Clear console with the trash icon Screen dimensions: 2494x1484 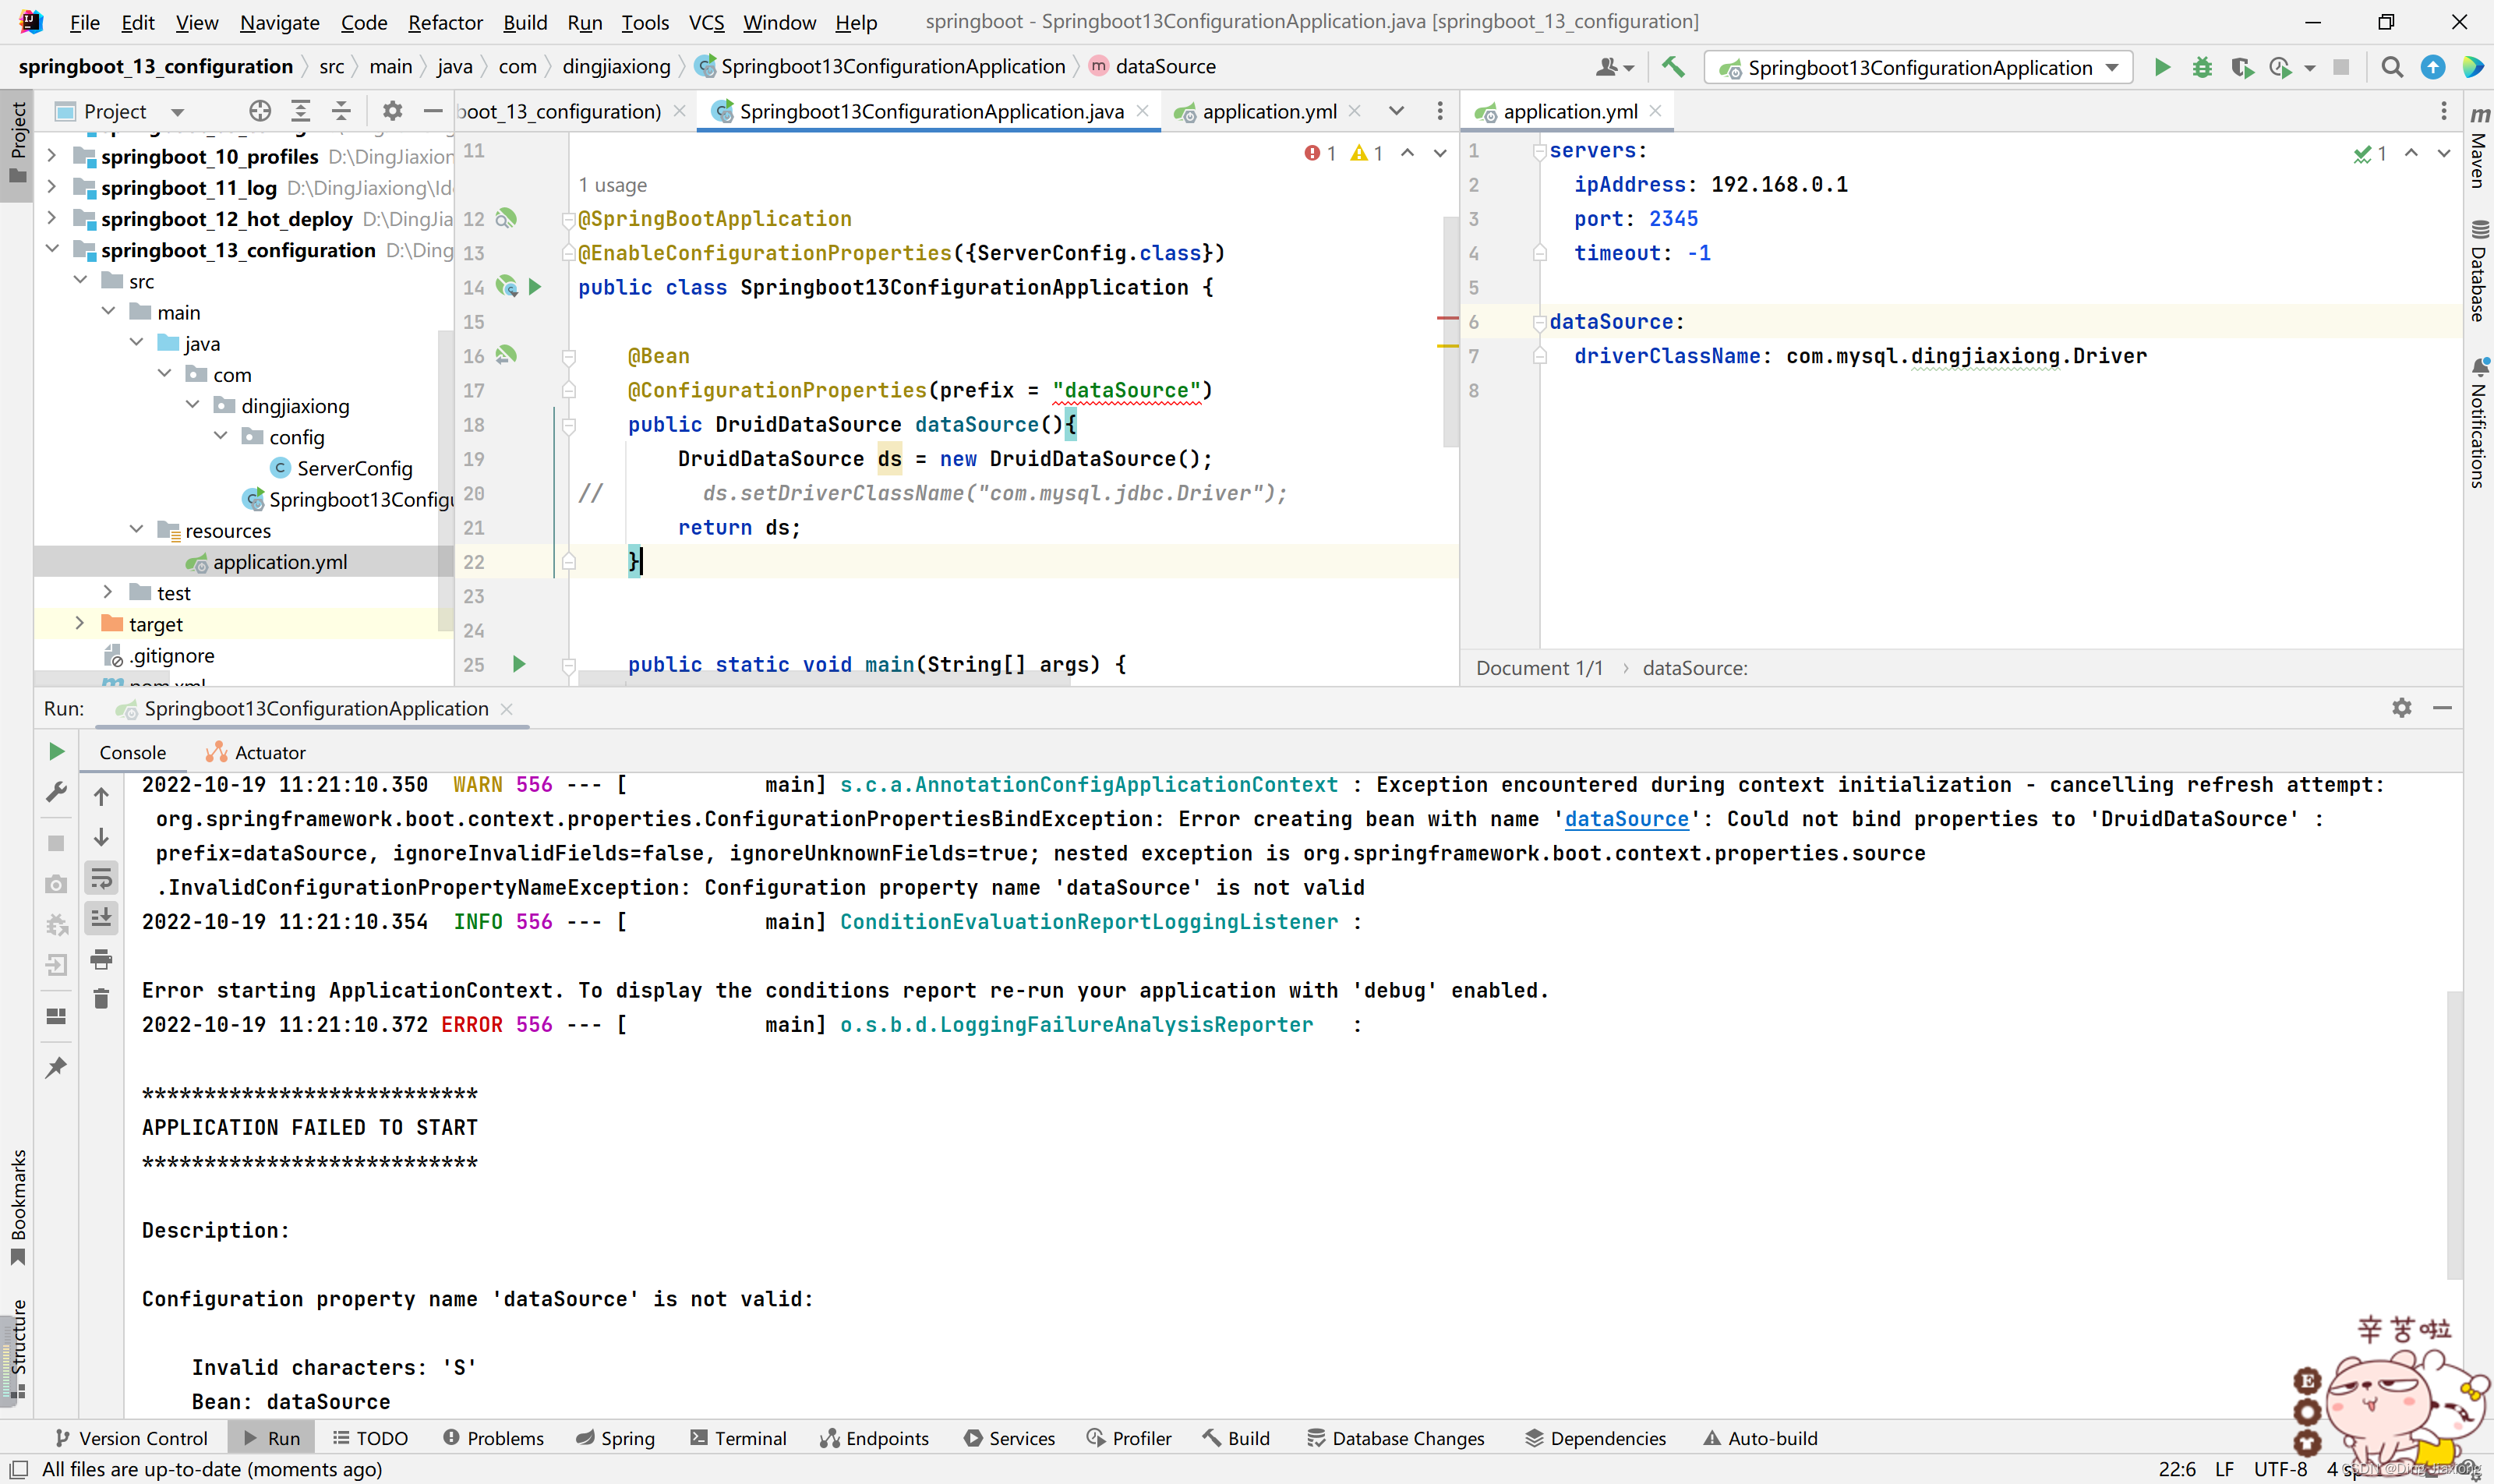pos(101,999)
